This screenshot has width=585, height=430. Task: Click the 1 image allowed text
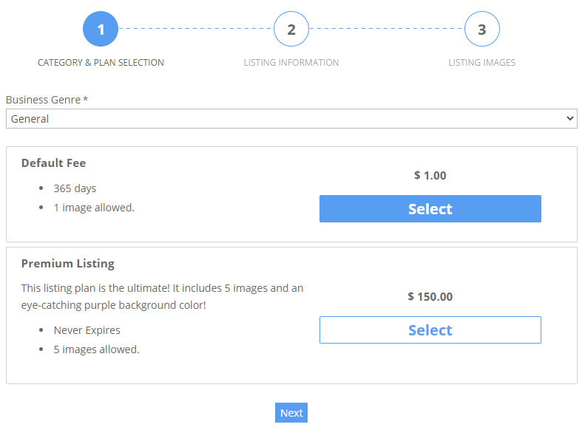[94, 208]
